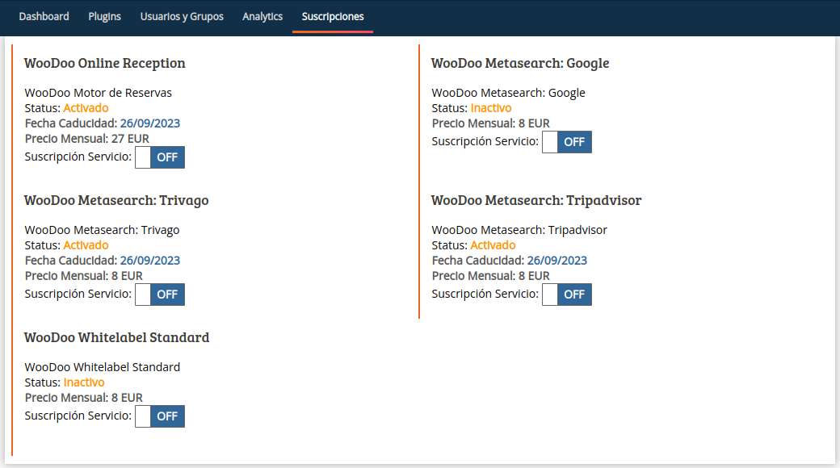Image resolution: width=840 pixels, height=468 pixels.
Task: Click Activado status of Online Reception
Action: [86, 108]
